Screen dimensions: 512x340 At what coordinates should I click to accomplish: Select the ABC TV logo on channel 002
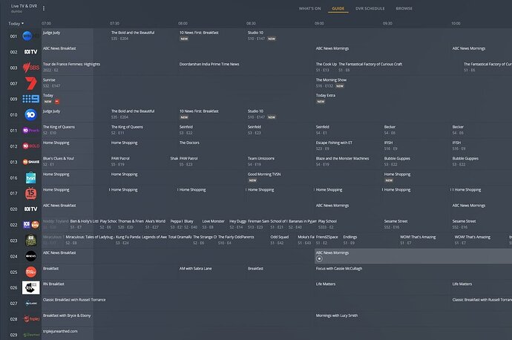pyautogui.click(x=30, y=52)
